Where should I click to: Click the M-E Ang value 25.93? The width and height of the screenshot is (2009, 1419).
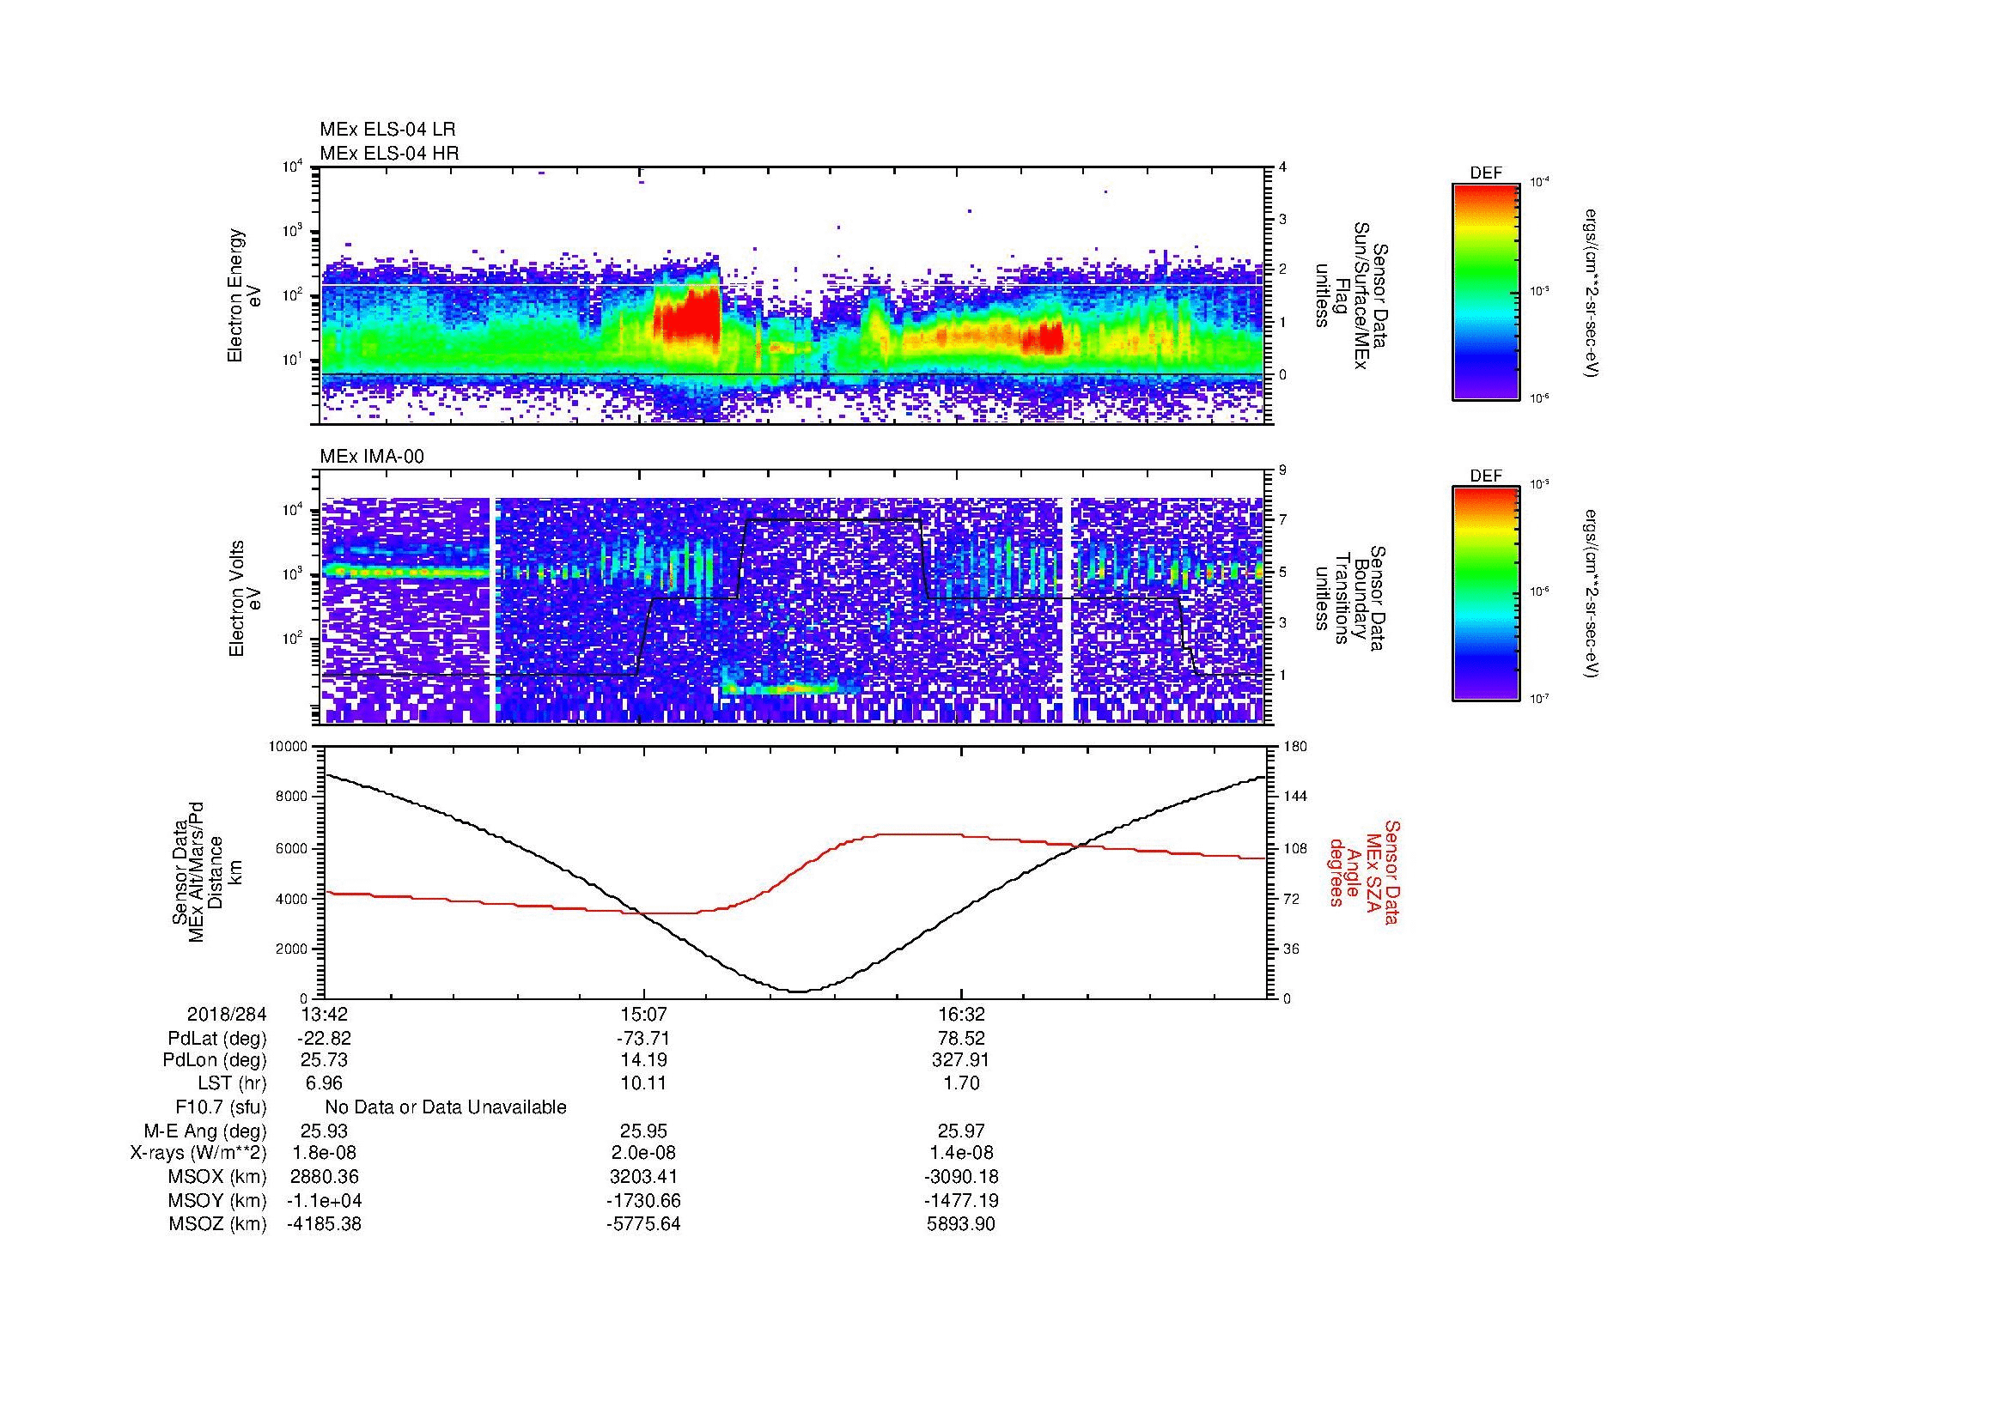[325, 1131]
